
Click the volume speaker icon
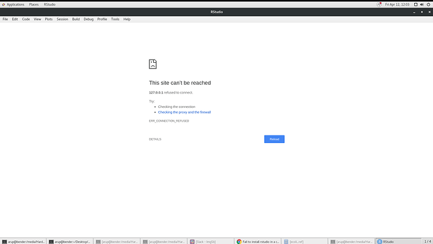pos(422,4)
